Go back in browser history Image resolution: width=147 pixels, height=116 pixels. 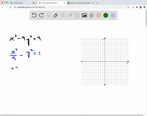3,7
